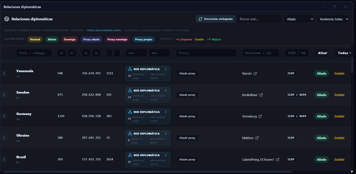Open Konkelbaer's external link icon
356x174 pixels.
261,95
